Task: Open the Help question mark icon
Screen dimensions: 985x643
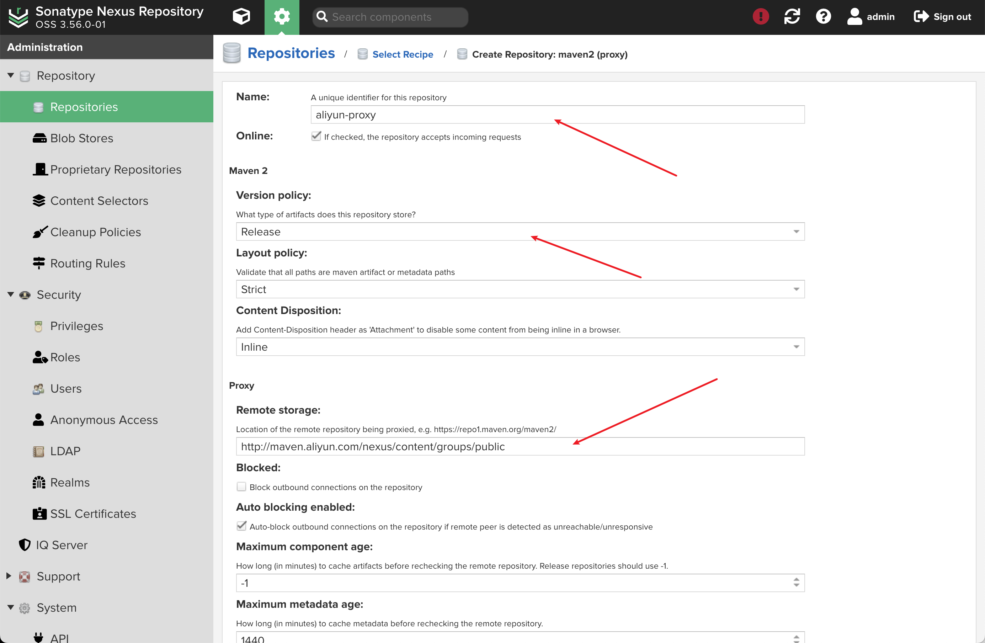Action: [x=823, y=17]
